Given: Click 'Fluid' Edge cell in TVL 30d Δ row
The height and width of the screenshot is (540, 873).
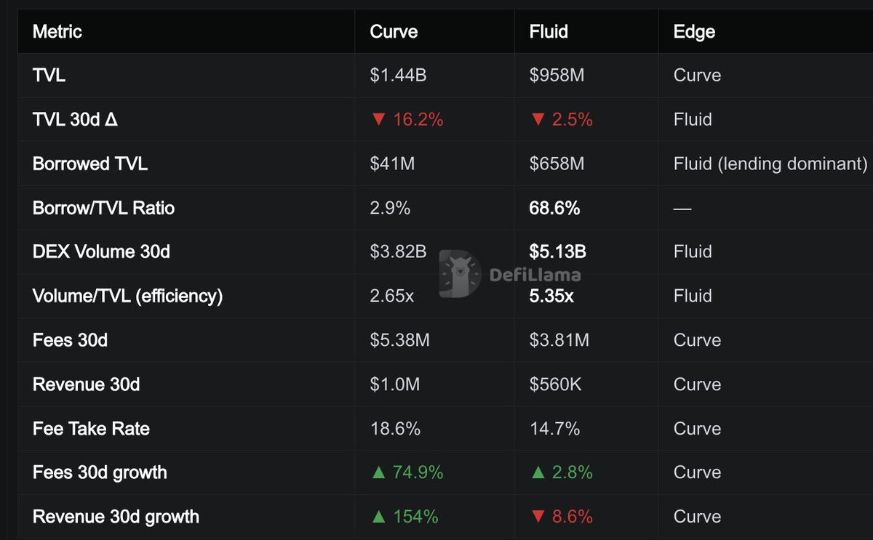Looking at the screenshot, I should pos(693,120).
